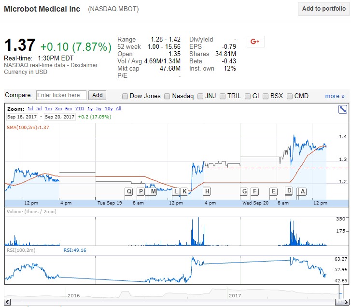
Task: Click 2016 in the overview timeline
Action: tap(74, 295)
